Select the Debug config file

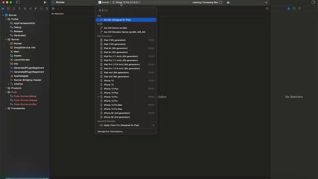pos(17,27)
